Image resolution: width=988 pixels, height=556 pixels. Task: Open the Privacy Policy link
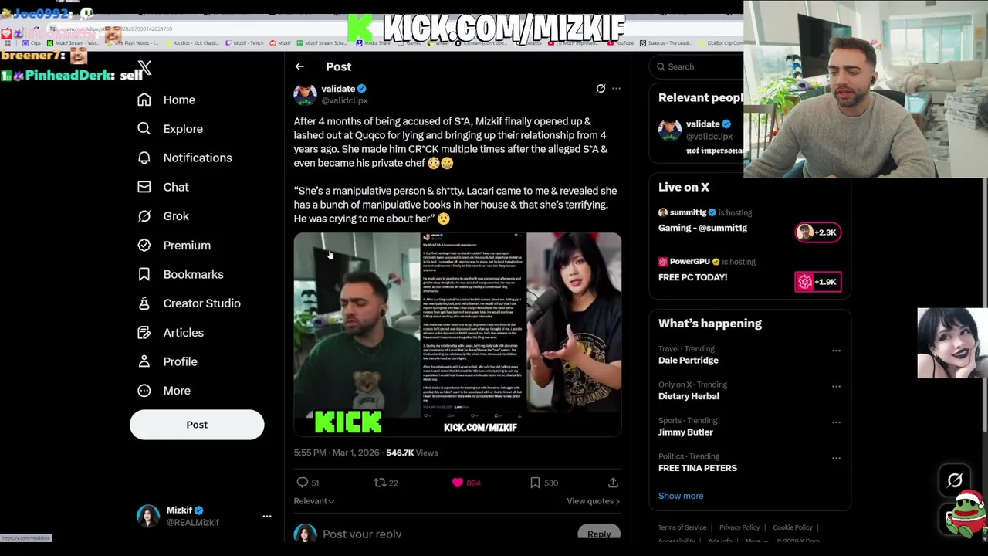click(739, 527)
